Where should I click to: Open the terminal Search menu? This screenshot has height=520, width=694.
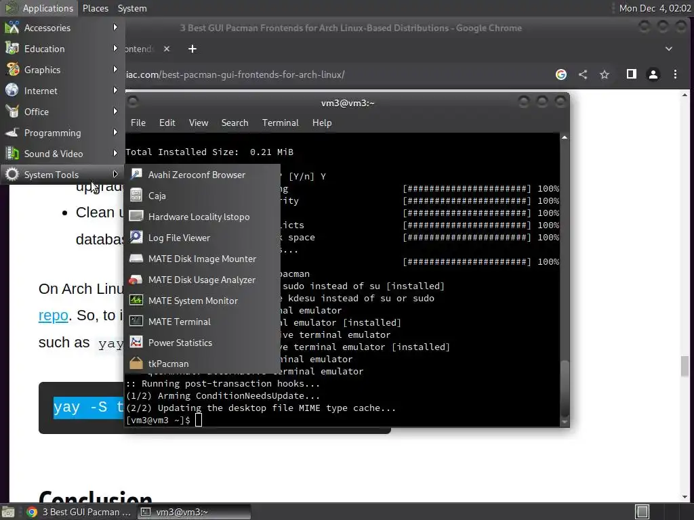click(234, 123)
